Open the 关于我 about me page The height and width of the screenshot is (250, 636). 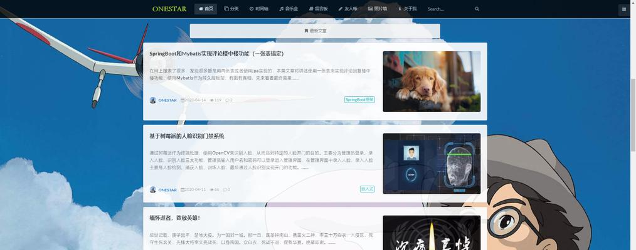click(x=407, y=9)
